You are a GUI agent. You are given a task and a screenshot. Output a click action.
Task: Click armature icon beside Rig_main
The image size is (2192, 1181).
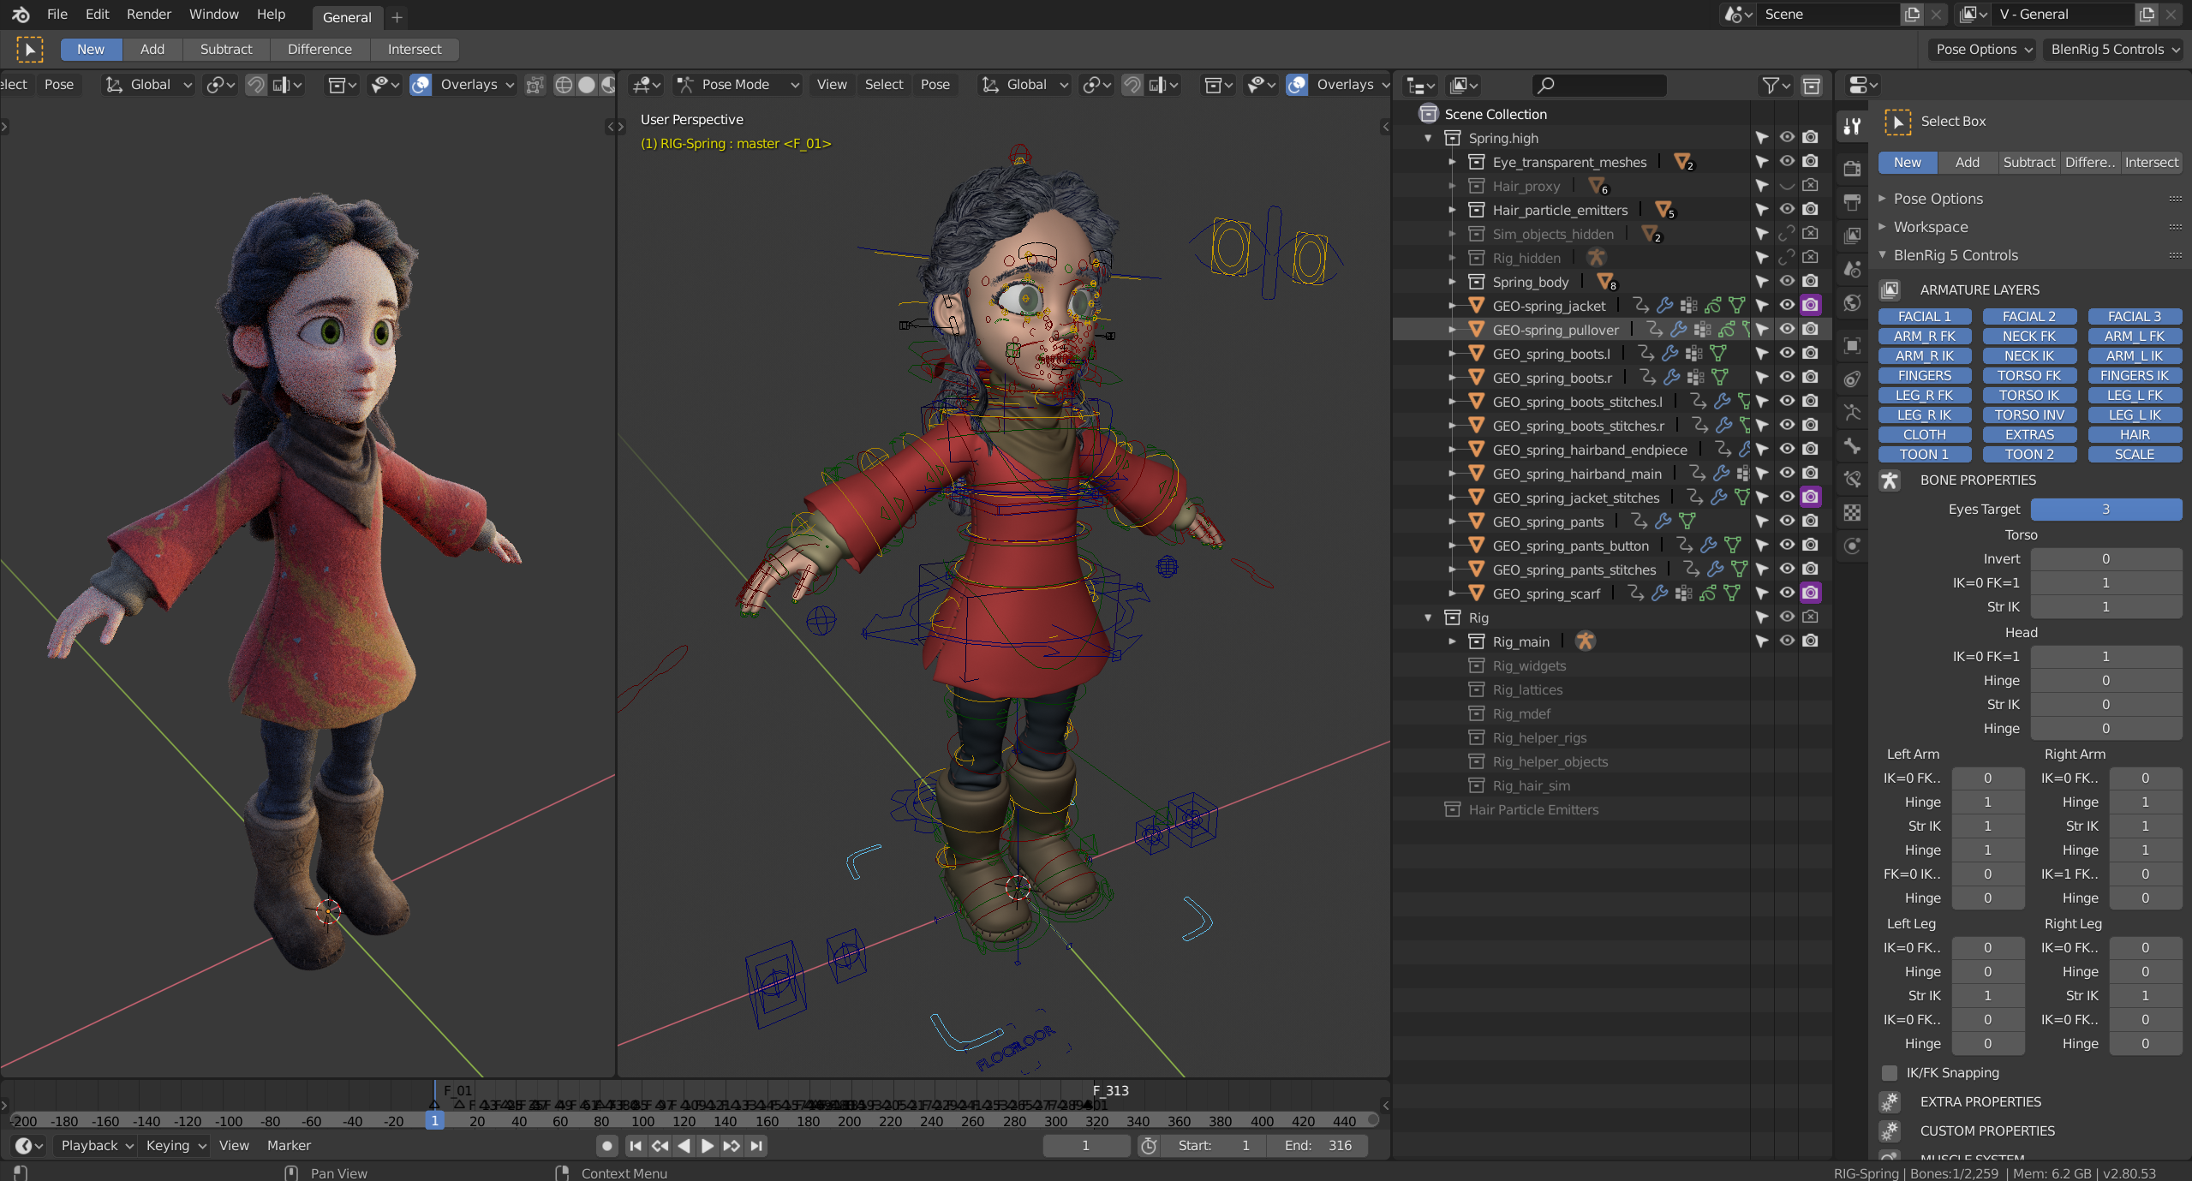click(x=1585, y=641)
